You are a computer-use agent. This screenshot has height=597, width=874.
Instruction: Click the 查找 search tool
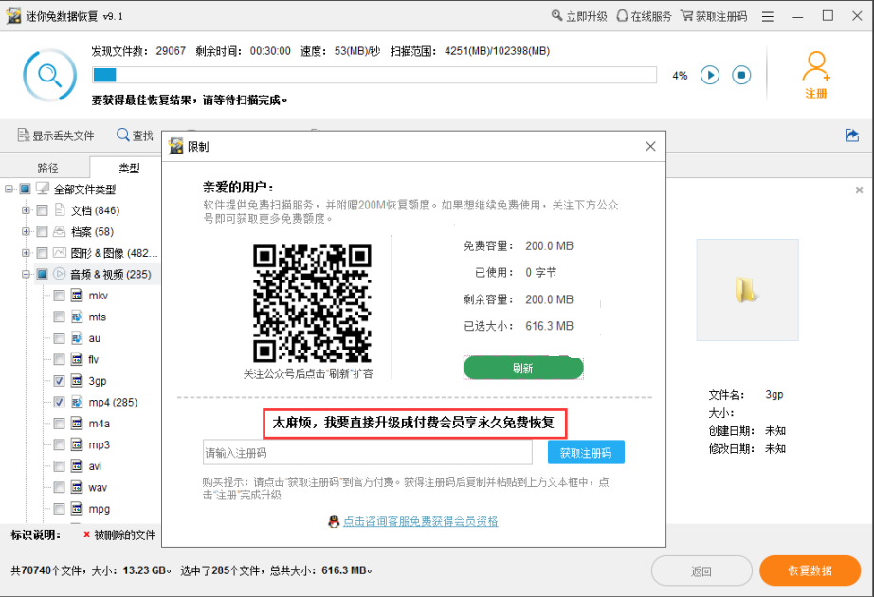pos(135,136)
